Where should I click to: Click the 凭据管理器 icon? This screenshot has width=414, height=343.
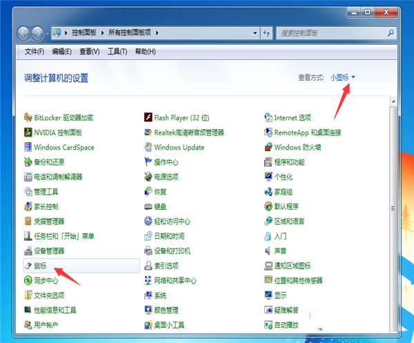[x=28, y=221]
